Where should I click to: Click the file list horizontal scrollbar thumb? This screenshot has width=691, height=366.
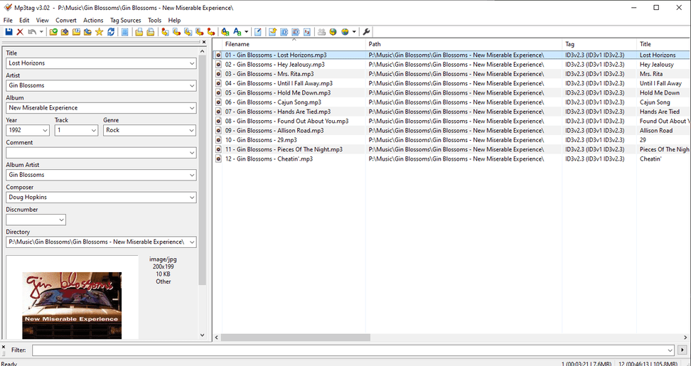pyautogui.click(x=296, y=338)
